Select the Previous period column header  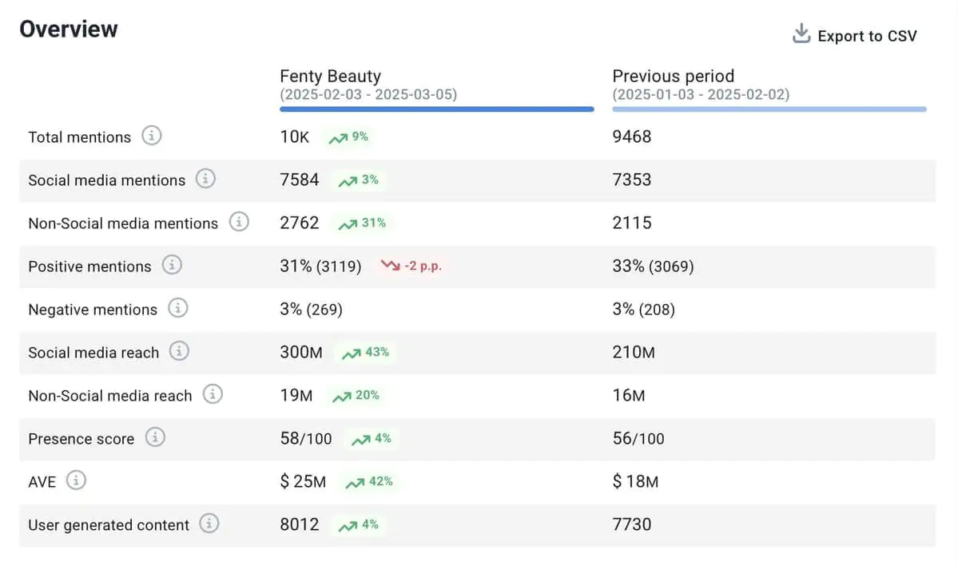673,76
